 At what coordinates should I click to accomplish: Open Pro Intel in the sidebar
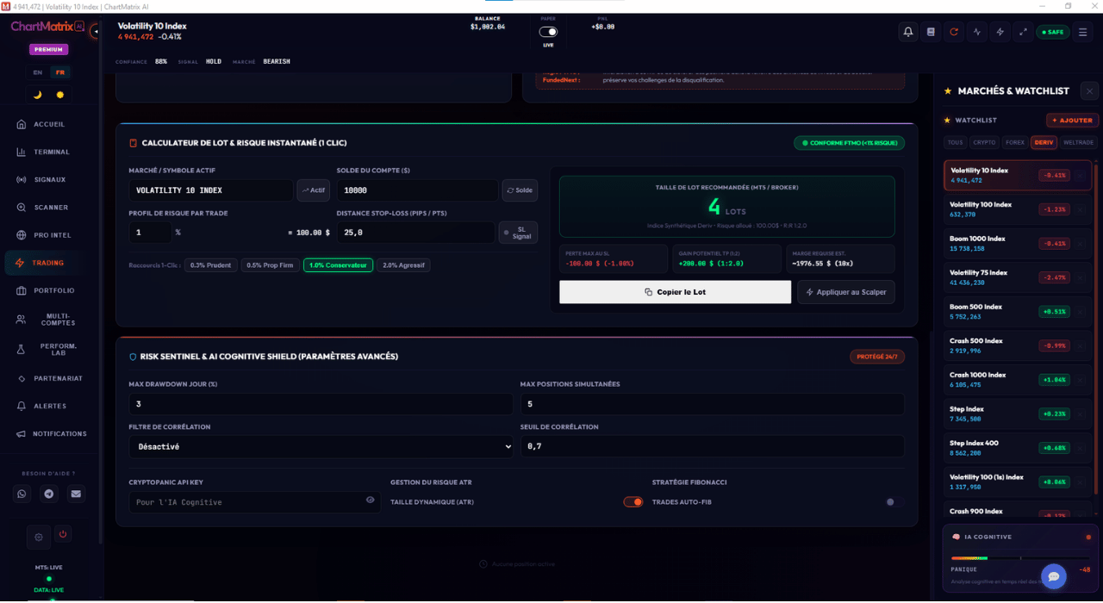tap(50, 235)
